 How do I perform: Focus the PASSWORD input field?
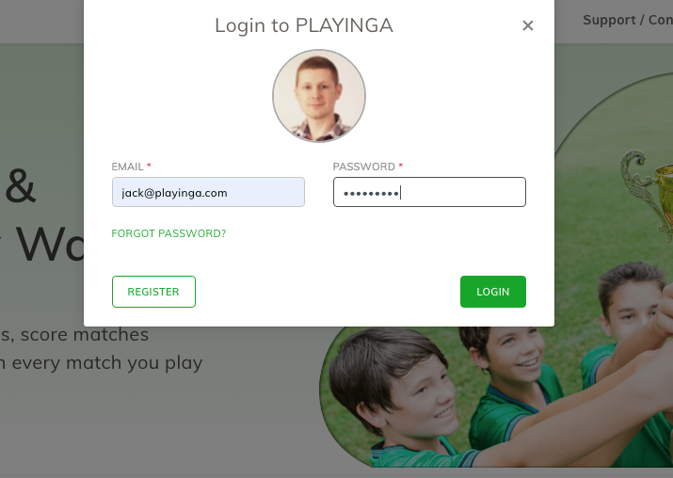(x=429, y=192)
